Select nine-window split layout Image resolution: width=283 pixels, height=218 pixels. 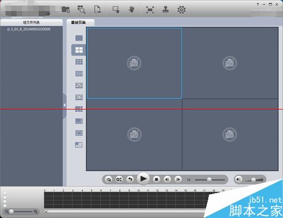point(79,62)
